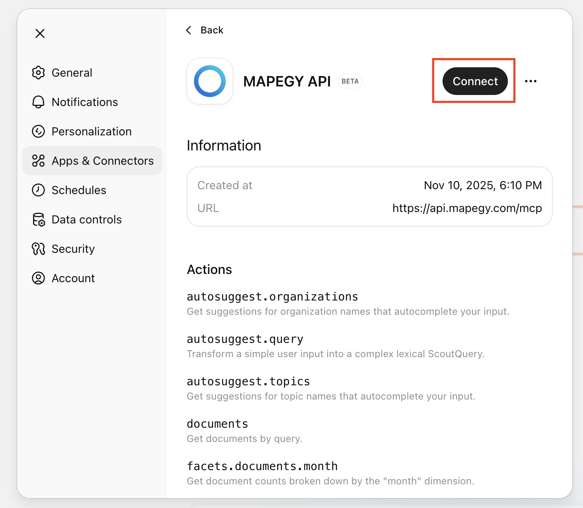Click the BETA badge
The height and width of the screenshot is (508, 583).
(350, 82)
